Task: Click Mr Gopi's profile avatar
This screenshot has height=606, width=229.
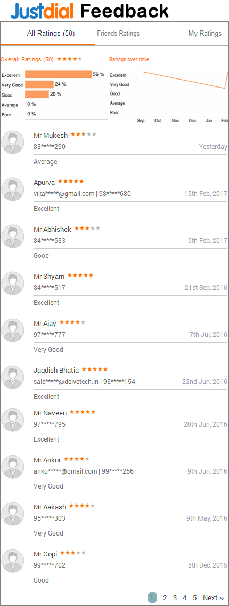Action: (x=13, y=561)
